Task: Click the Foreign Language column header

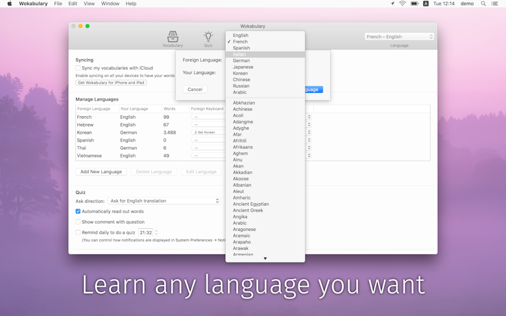Action: pos(97,109)
